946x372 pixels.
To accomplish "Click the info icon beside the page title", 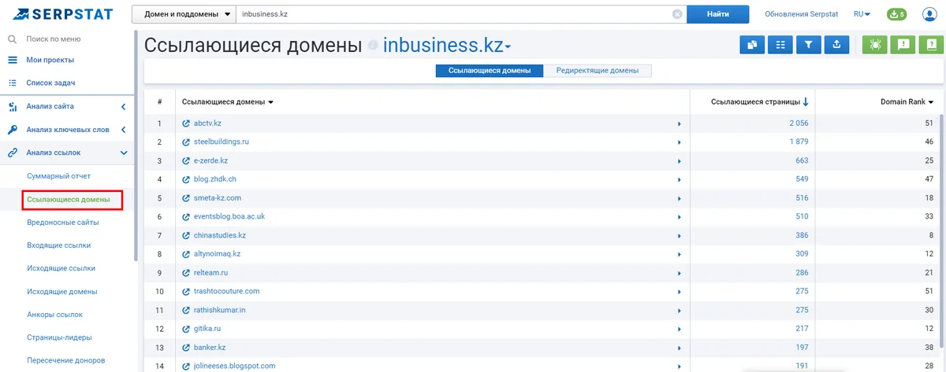I will (373, 46).
